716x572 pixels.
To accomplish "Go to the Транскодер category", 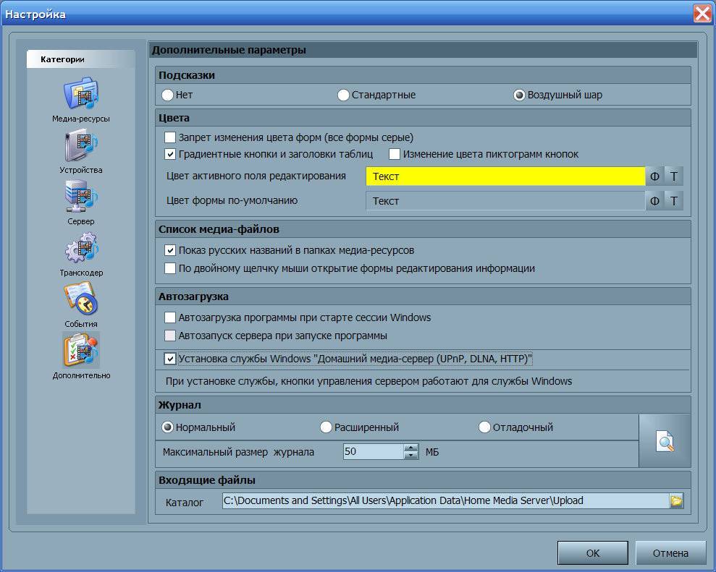I will click(x=81, y=249).
